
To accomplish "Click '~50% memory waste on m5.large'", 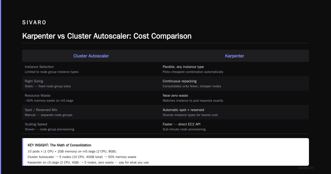I will pos(49,101).
